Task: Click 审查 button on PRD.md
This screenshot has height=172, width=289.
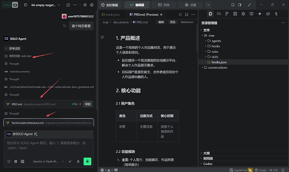Action: tap(88, 104)
